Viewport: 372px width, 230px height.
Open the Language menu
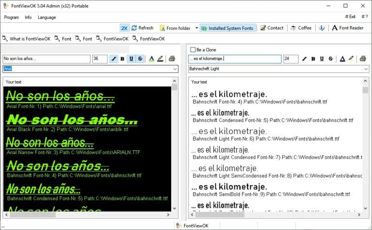coord(47,17)
